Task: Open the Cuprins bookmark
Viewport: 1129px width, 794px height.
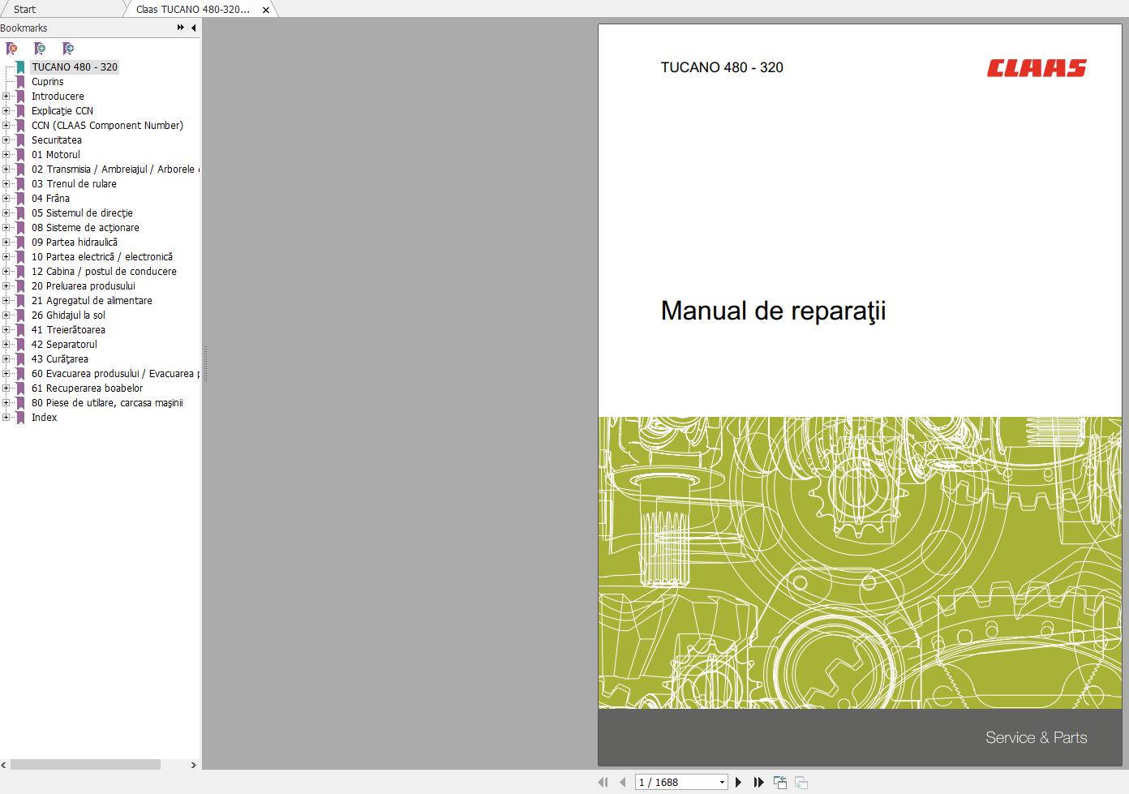Action: point(48,81)
